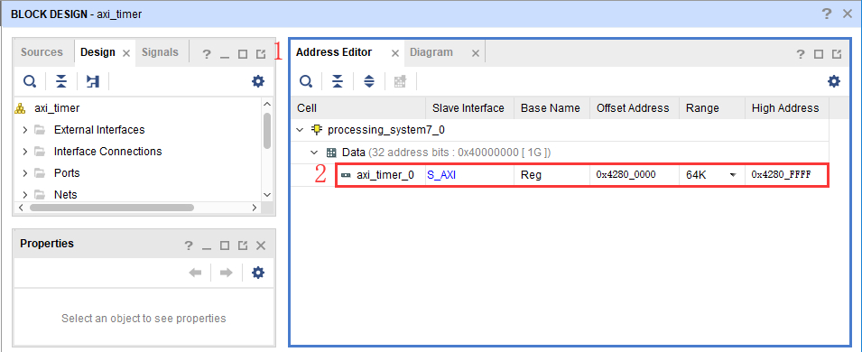Select the Design tab
Viewport: 862px width, 352px height.
(97, 52)
